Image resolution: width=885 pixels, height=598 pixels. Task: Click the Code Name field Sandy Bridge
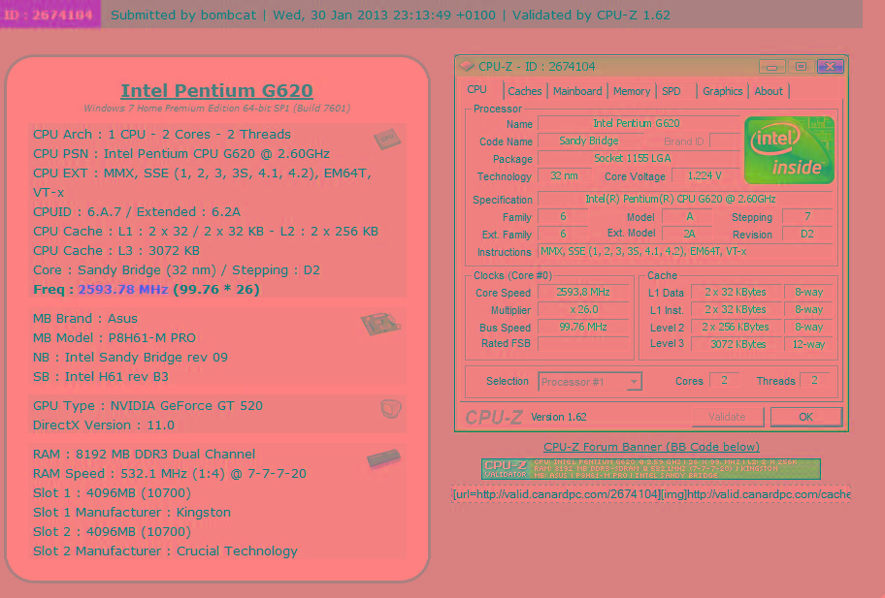(x=593, y=141)
